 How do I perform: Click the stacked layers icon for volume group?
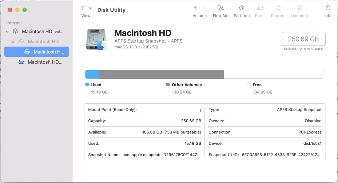pyautogui.click(x=16, y=31)
